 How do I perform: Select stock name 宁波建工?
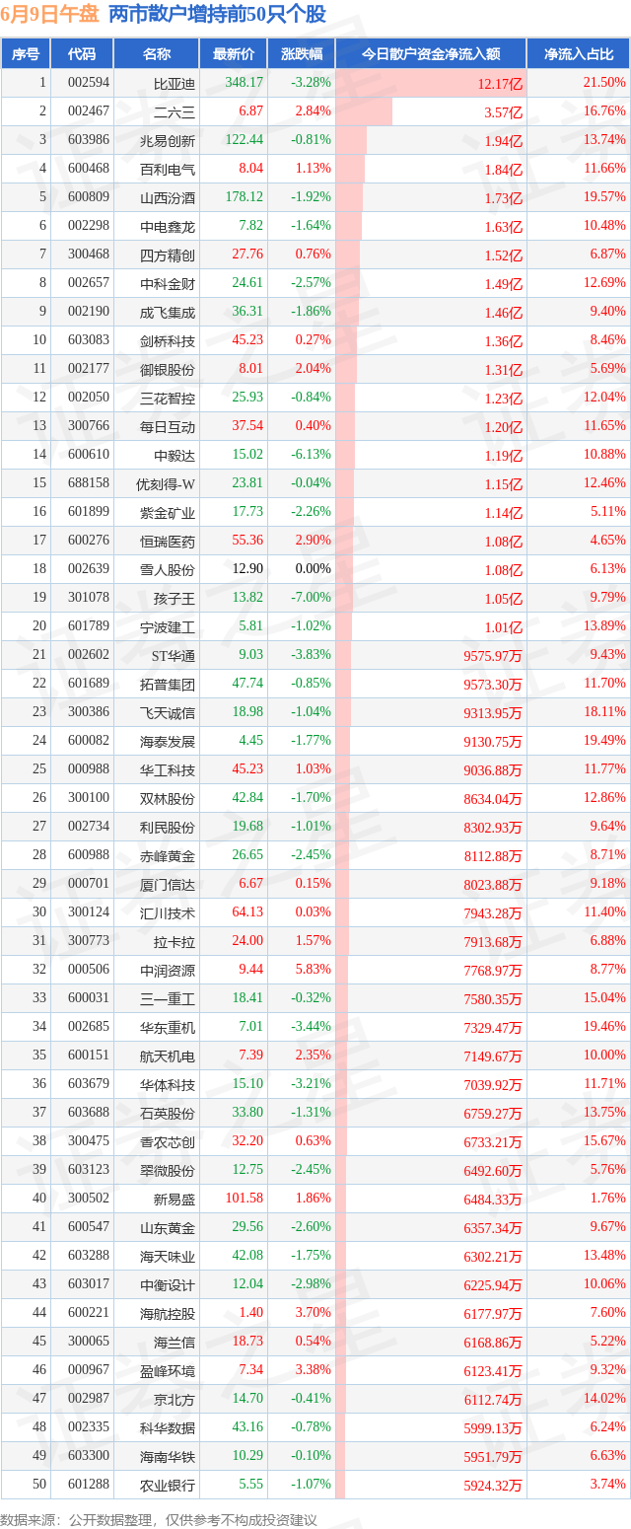tap(168, 626)
